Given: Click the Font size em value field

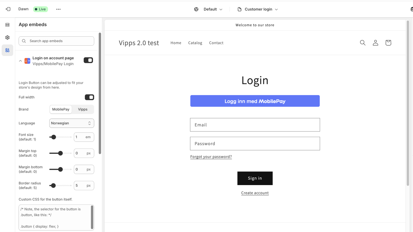Looking at the screenshot, I should click(84, 137).
